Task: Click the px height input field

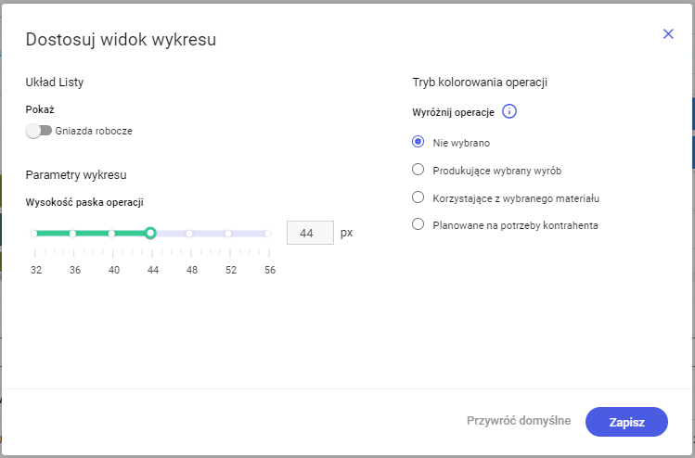Action: (310, 233)
